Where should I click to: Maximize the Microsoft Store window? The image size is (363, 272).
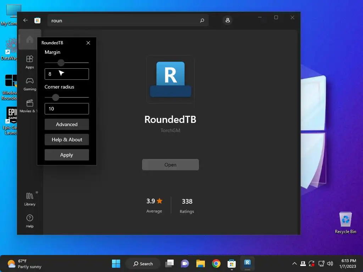[276, 17]
